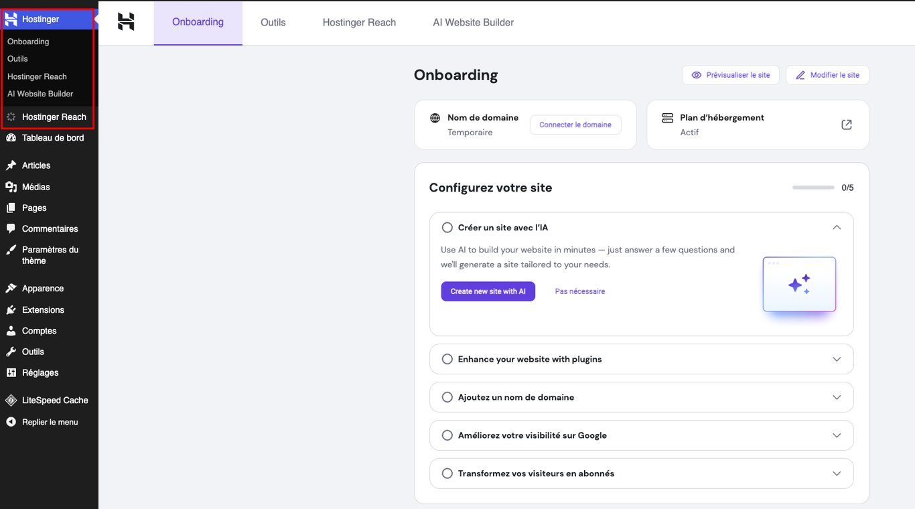This screenshot has height=509, width=915.
Task: Click the Paramètres du thème brush icon
Action: (x=11, y=250)
